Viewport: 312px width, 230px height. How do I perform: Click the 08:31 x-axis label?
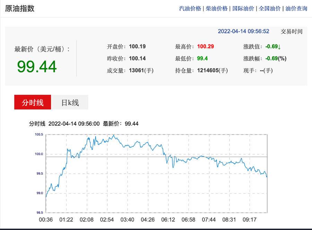click(229, 220)
